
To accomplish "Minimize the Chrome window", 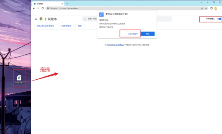I will tap(208, 2).
